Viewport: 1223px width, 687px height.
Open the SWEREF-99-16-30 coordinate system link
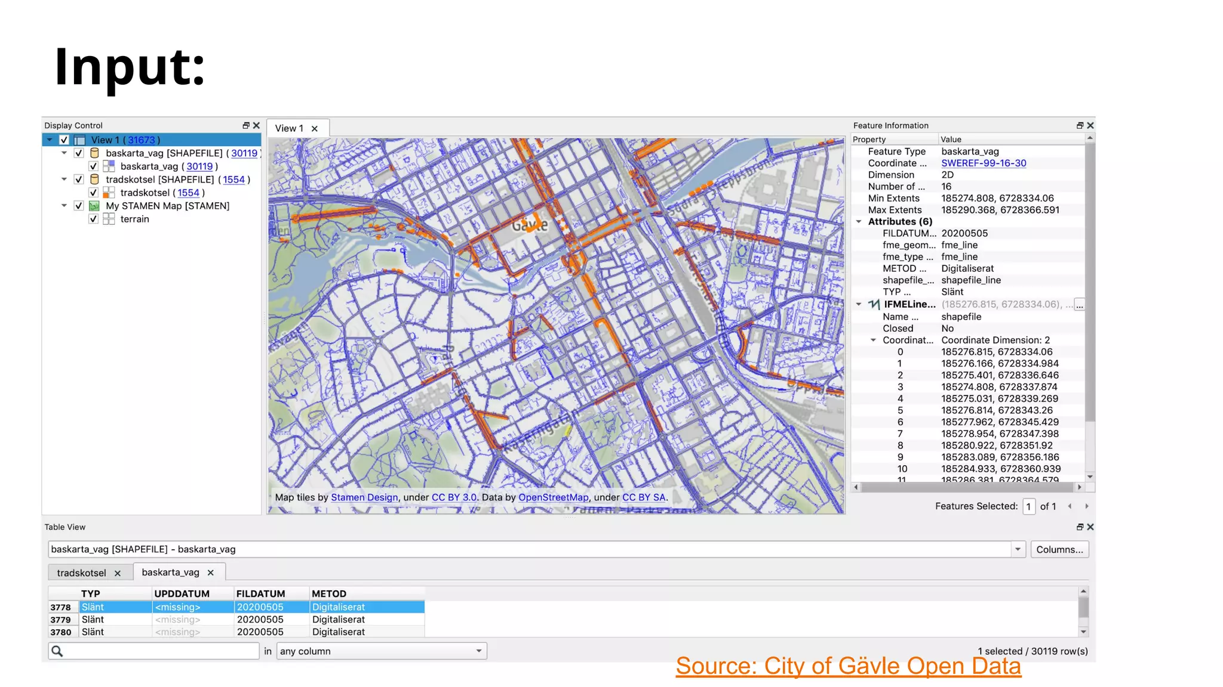984,163
